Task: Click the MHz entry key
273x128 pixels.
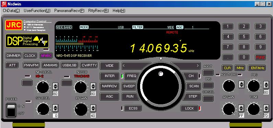Action: (240, 68)
